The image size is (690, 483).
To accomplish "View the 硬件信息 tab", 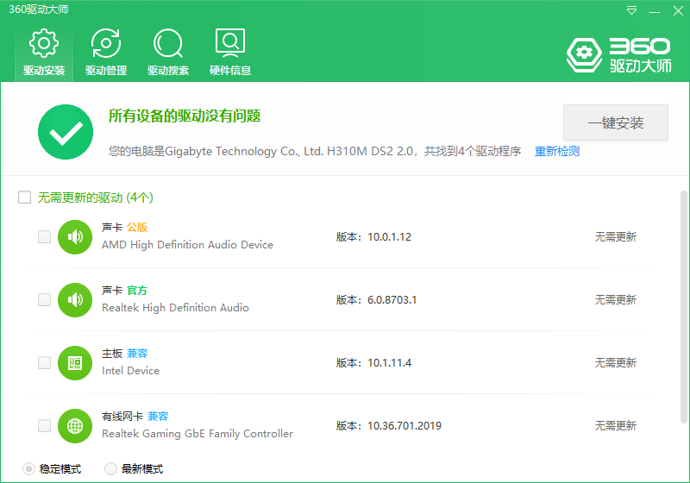I will coord(230,52).
